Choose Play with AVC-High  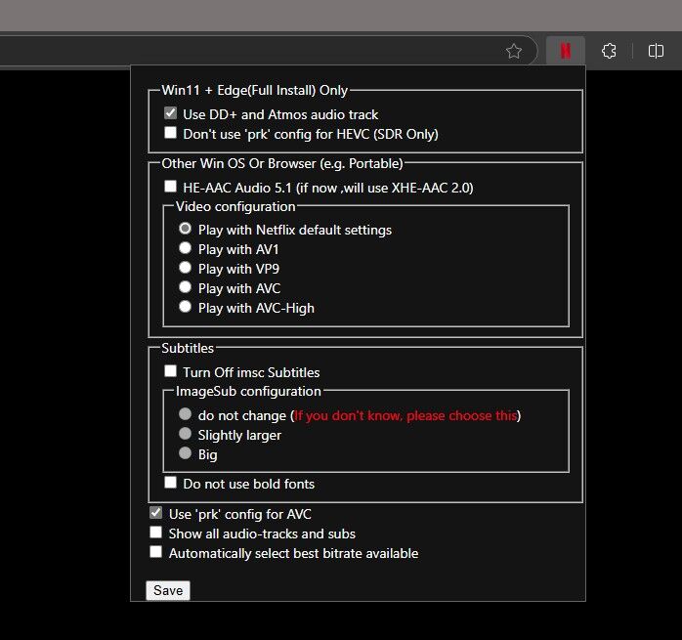pyautogui.click(x=186, y=307)
